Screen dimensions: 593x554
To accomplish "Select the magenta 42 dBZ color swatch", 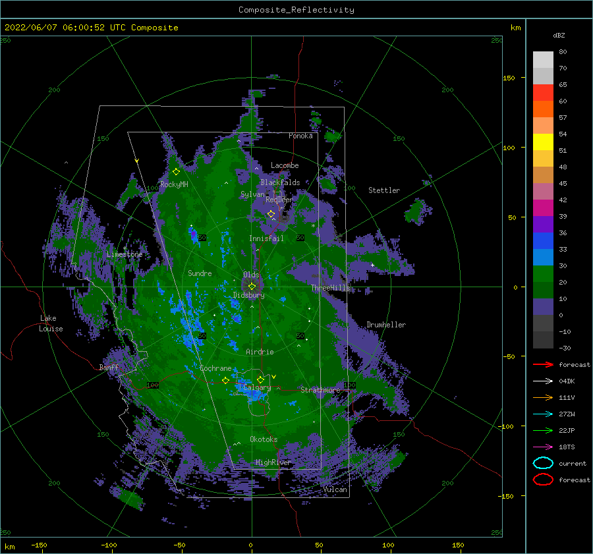I will (543, 208).
